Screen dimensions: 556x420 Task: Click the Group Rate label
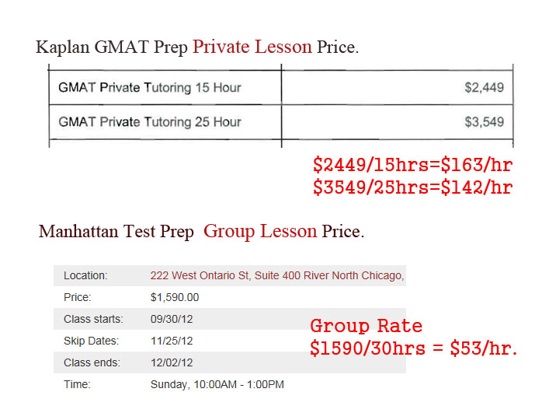click(x=366, y=326)
